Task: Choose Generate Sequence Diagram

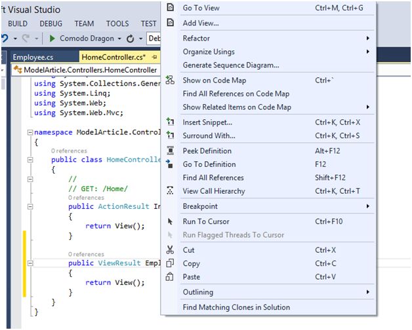Action: tap(231, 65)
